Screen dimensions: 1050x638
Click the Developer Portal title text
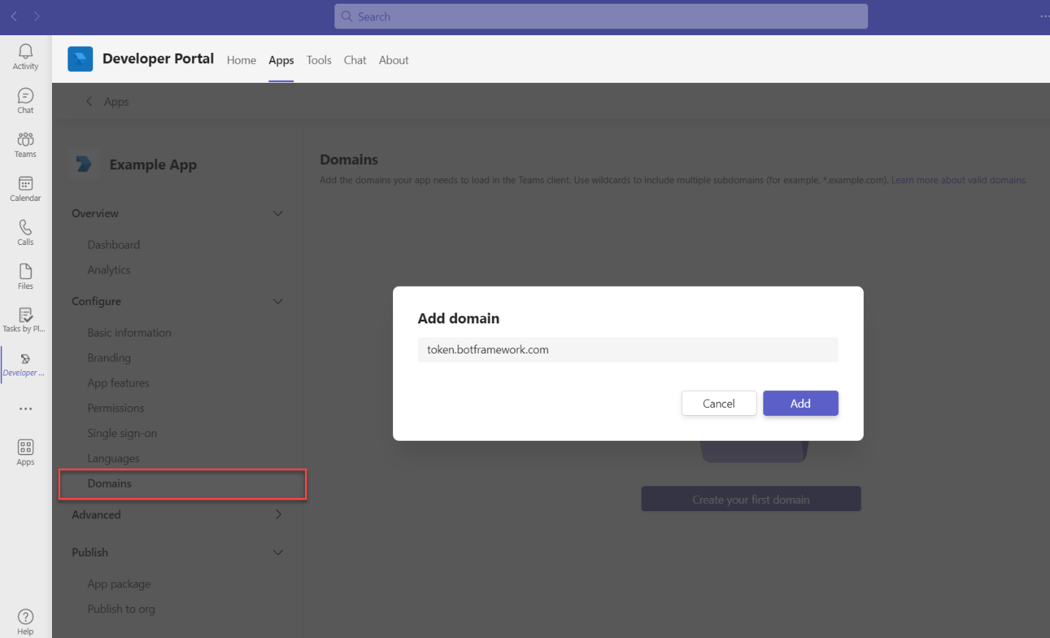point(158,59)
